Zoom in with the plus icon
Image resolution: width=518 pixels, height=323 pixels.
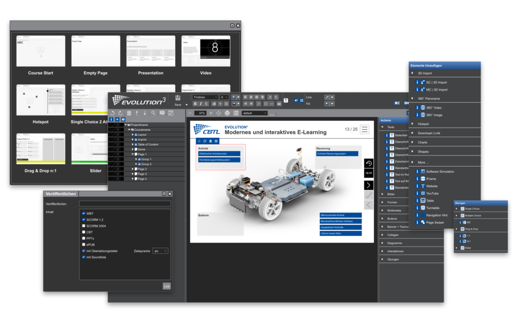pos(211,113)
